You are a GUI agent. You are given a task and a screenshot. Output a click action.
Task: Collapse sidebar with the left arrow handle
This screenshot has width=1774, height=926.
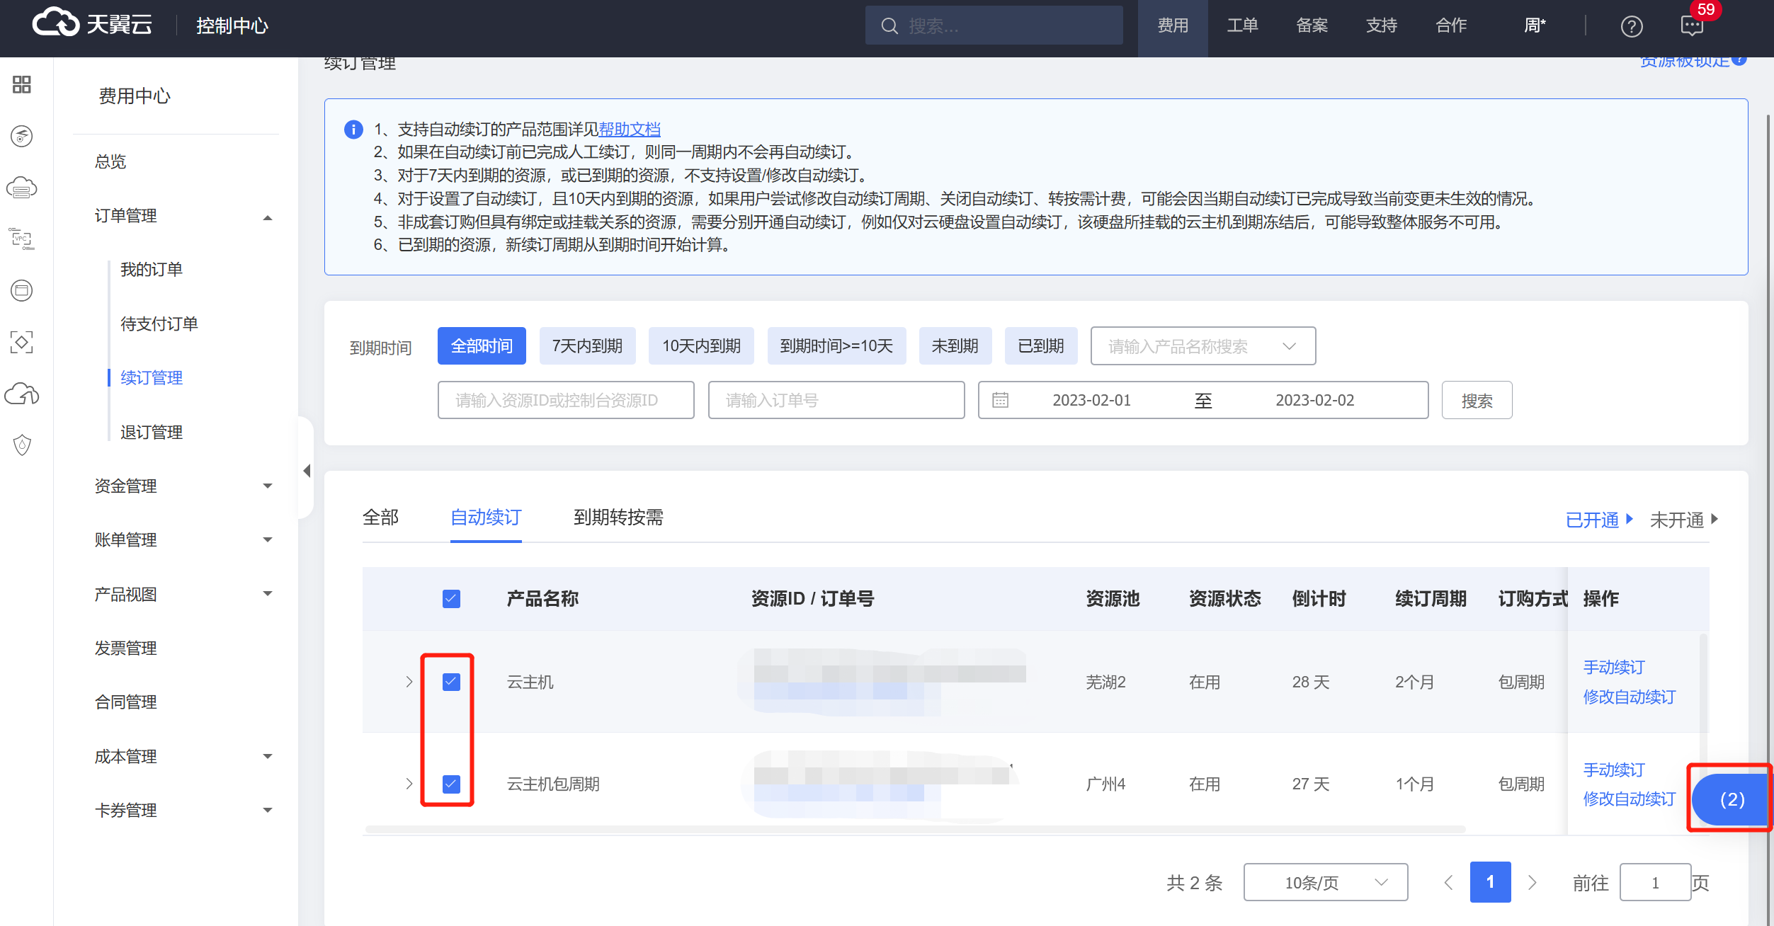(x=307, y=471)
